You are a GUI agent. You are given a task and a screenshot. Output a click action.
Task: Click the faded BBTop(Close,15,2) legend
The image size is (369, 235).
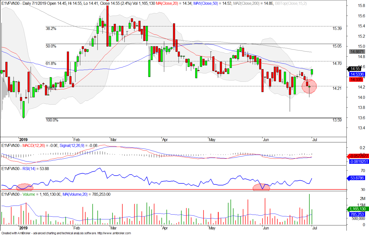click(x=291, y=4)
